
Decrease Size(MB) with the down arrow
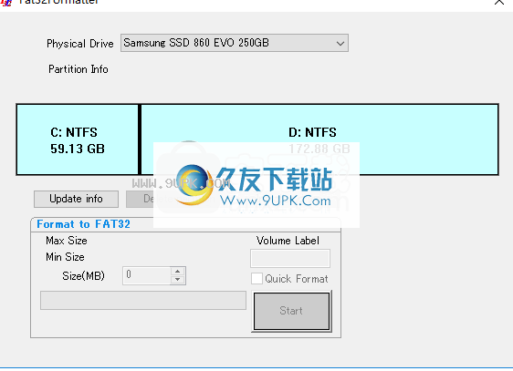point(178,280)
